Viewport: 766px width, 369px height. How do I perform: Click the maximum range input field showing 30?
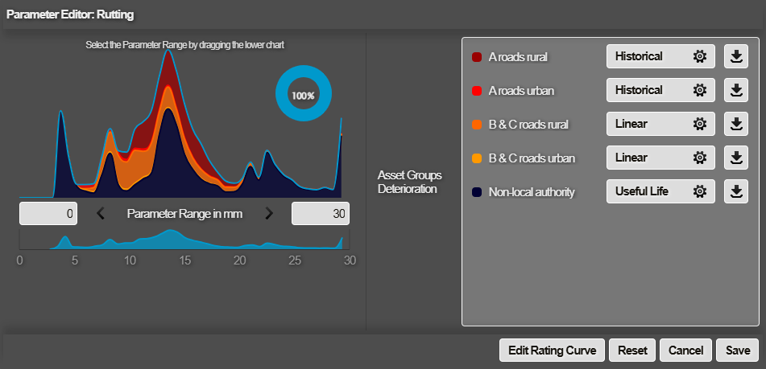tap(320, 214)
